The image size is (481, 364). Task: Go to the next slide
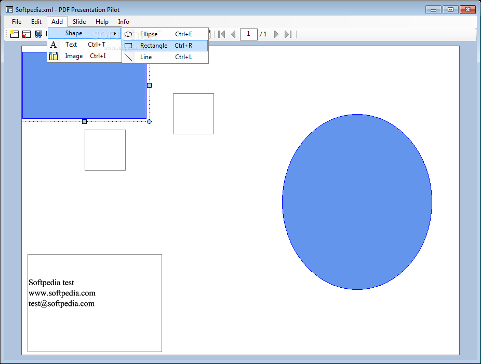(x=276, y=34)
